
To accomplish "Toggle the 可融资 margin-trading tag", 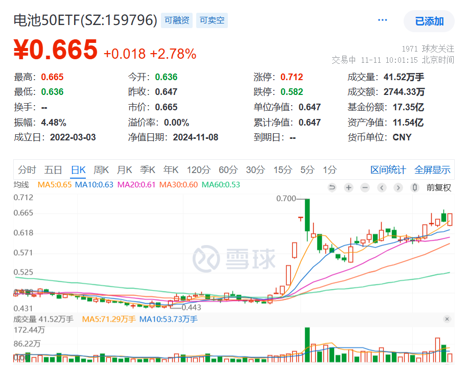I will pyautogui.click(x=176, y=19).
